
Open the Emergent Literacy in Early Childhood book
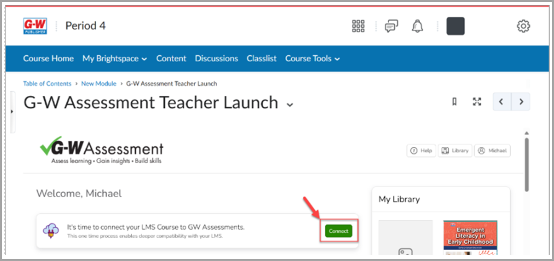pos(470,237)
